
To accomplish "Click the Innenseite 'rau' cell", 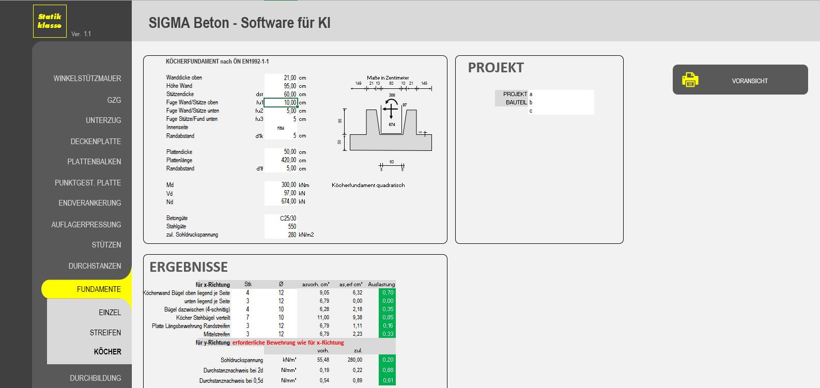I will [x=281, y=128].
